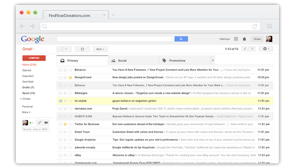This screenshot has width=298, height=168.
Task: Select the Gmail Team email checkbox
Action: pos(61,132)
